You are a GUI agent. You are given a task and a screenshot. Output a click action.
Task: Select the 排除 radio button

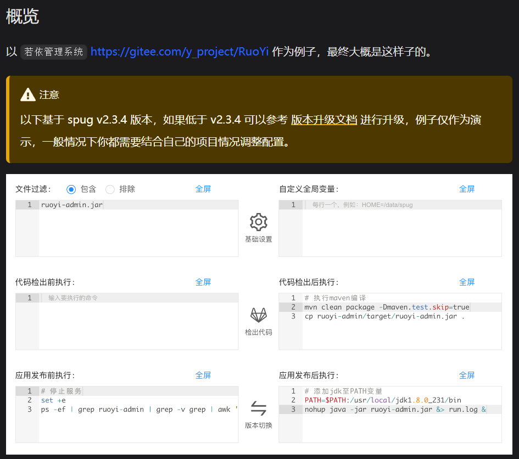pos(109,189)
